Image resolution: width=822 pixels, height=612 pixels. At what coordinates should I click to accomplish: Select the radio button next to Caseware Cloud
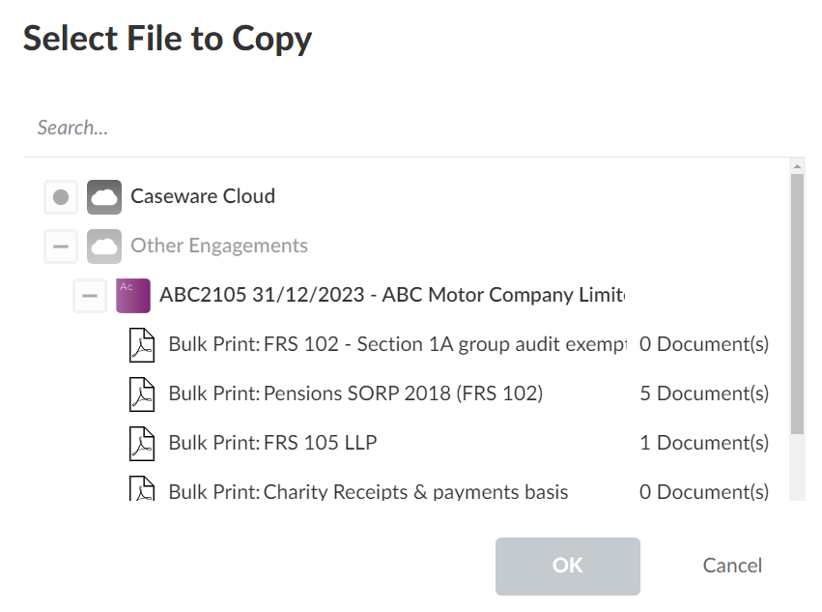point(60,196)
